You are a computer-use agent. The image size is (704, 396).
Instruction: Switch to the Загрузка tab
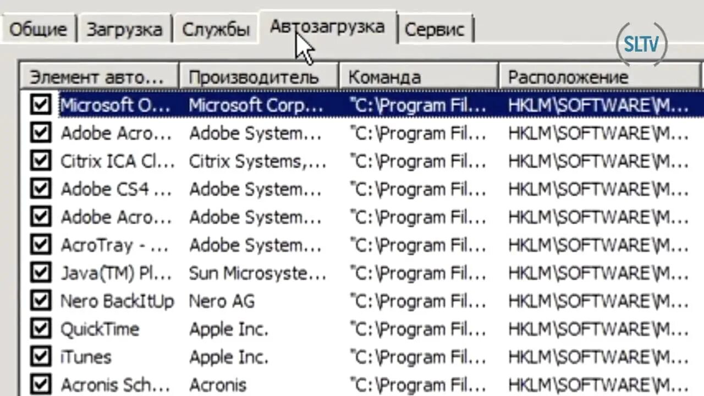pos(124,29)
